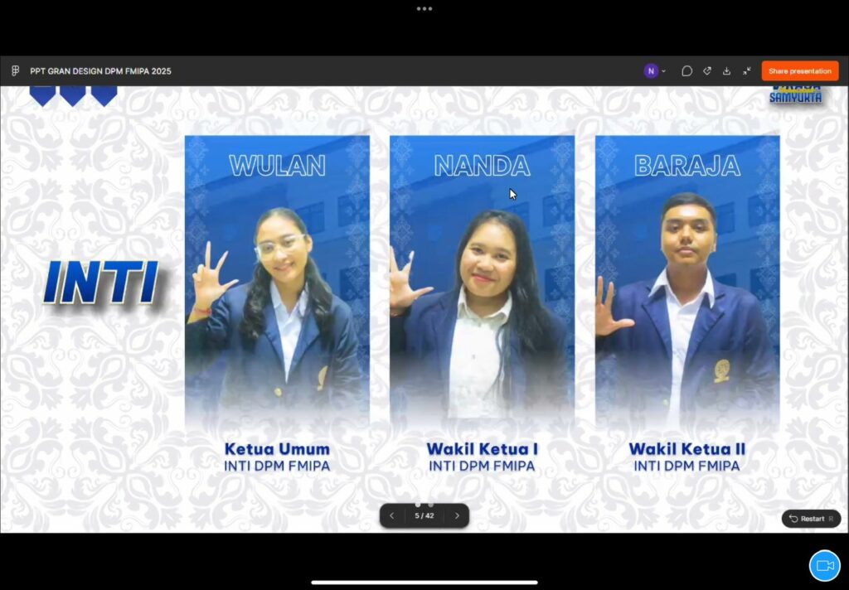Image resolution: width=849 pixels, height=590 pixels.
Task: Click the PPT GRAN DESIGN DPM FMIPA 2025 title
Action: pyautogui.click(x=100, y=71)
